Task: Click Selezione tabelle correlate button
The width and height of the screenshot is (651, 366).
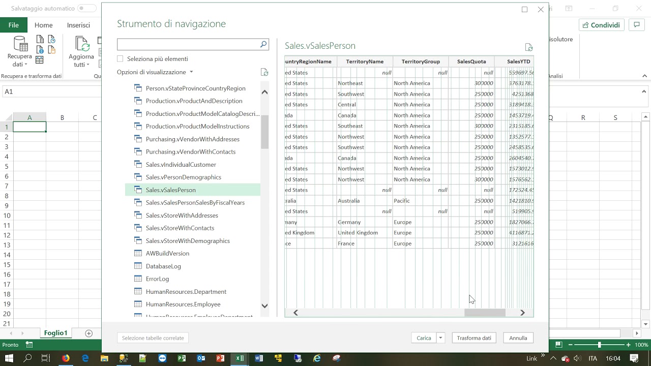Action: [x=153, y=338]
